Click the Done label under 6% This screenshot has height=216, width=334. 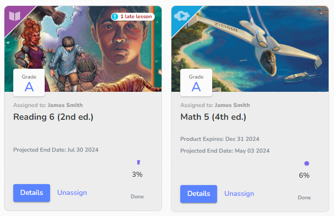[x=304, y=198]
